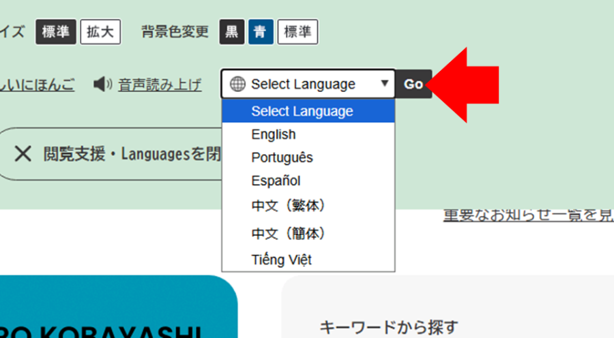Pick 中文(繁体) from the dropdown
Screen dimensions: 614x338
(x=289, y=205)
